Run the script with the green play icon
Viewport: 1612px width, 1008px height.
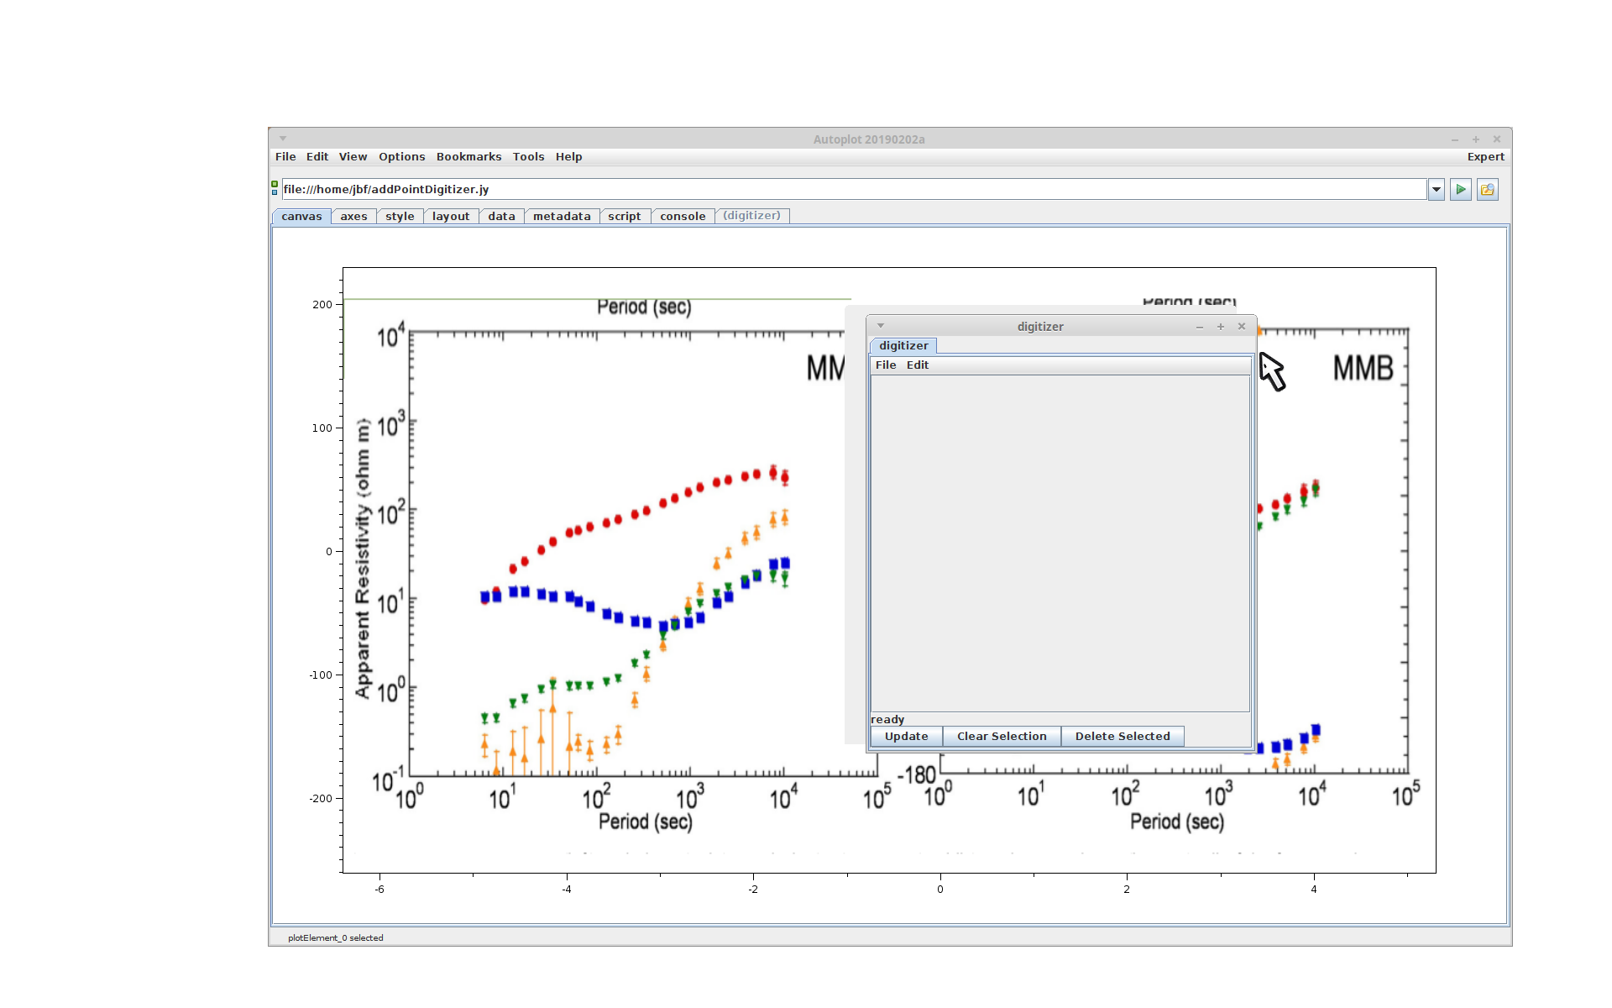(1460, 190)
